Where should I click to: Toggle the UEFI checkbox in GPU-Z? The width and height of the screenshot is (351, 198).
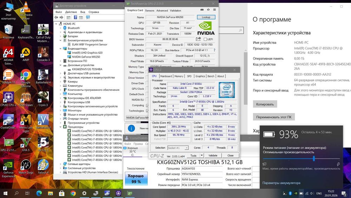coord(205,39)
